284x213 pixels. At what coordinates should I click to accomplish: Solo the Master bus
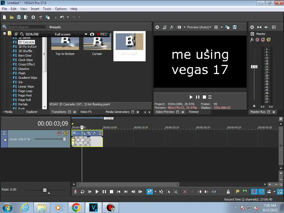coord(268,40)
